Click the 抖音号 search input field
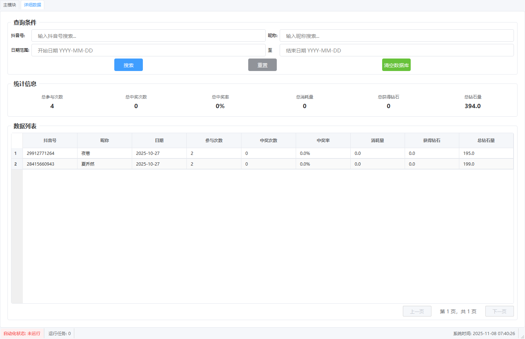 click(148, 36)
